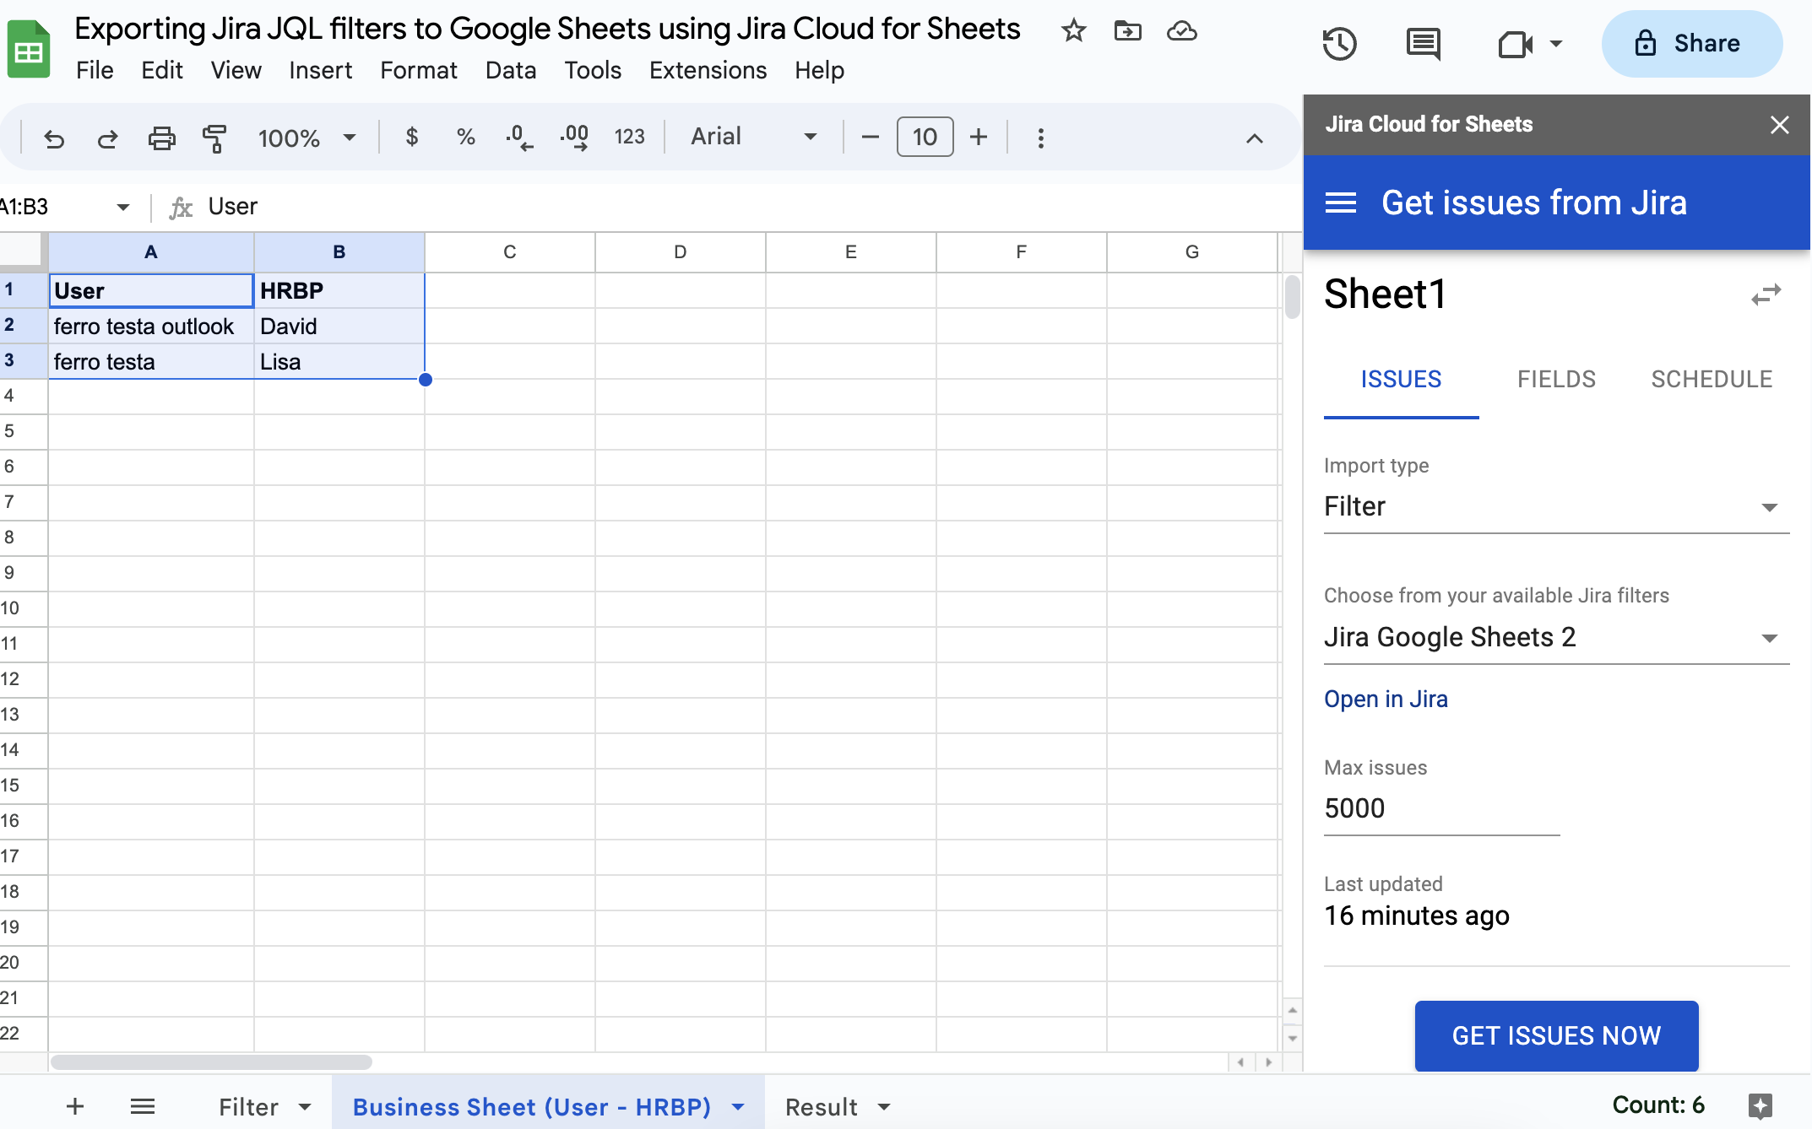Click the Max issues 5000 field
This screenshot has width=1812, height=1129.
coord(1441,808)
